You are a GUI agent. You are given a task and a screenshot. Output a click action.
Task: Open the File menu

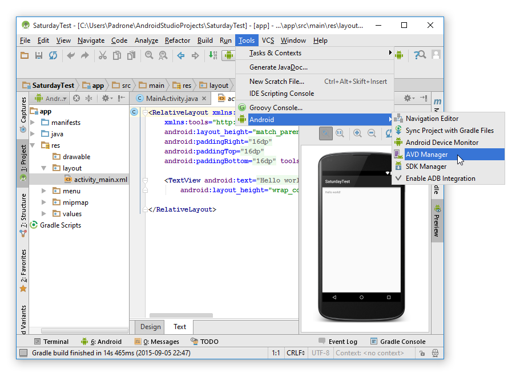pyautogui.click(x=25, y=40)
